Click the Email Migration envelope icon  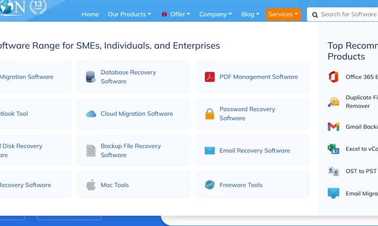[x=334, y=194]
